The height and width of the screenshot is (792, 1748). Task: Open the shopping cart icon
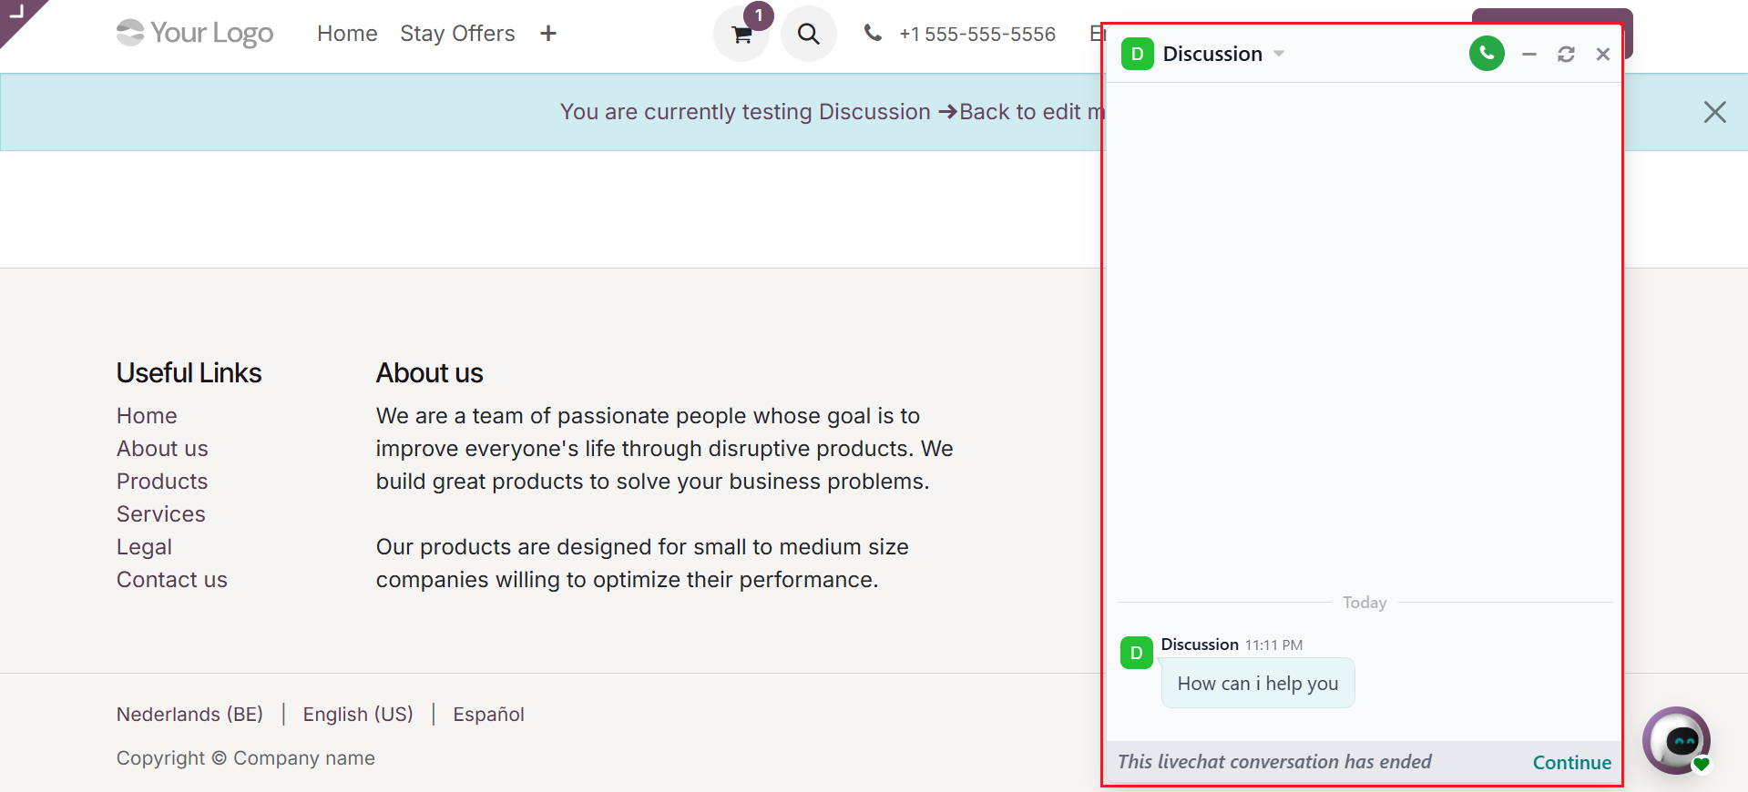click(741, 35)
